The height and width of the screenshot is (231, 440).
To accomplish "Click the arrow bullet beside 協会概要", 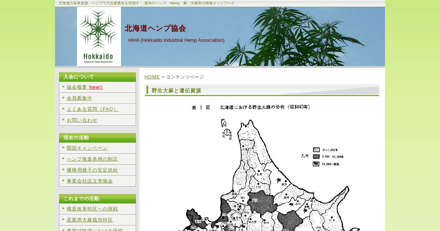I will pos(64,87).
